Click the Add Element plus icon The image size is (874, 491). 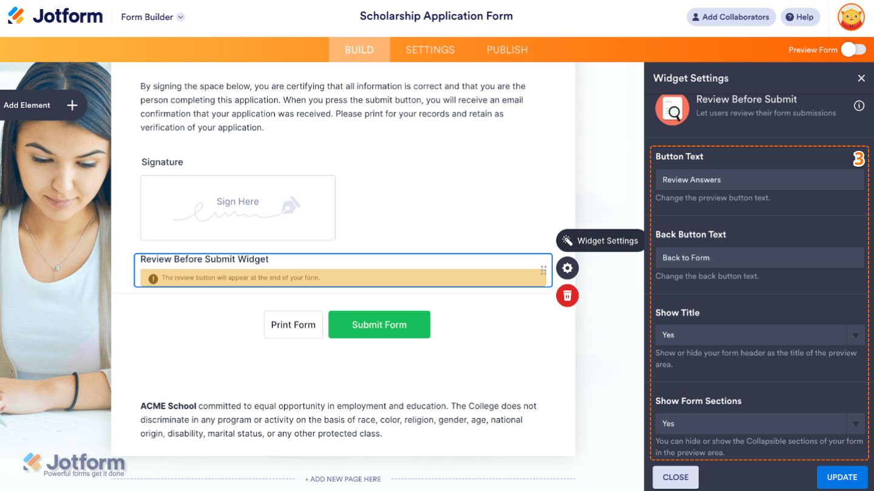pos(72,105)
